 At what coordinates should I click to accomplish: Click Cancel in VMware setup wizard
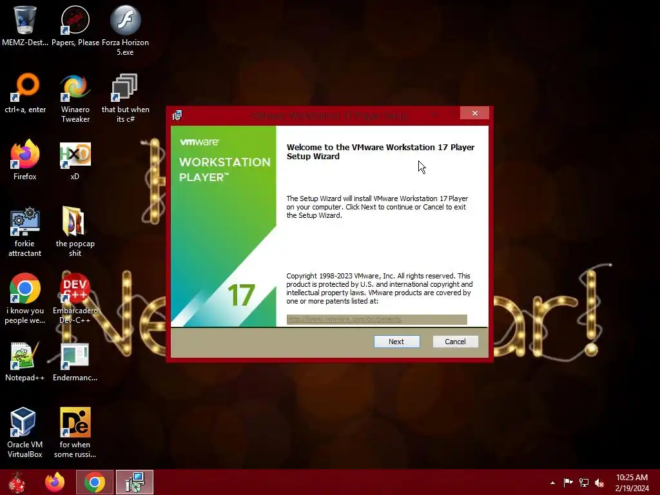tap(456, 342)
